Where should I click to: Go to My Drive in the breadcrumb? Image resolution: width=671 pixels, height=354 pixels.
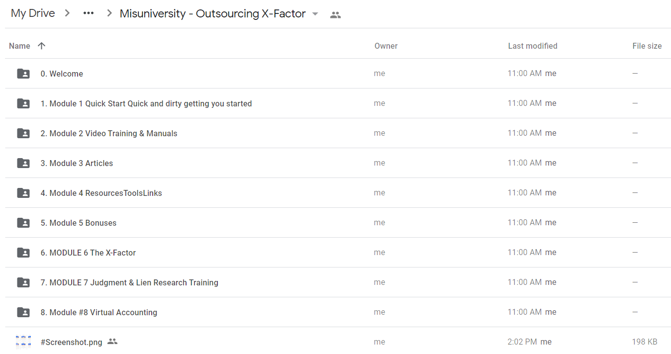point(33,13)
